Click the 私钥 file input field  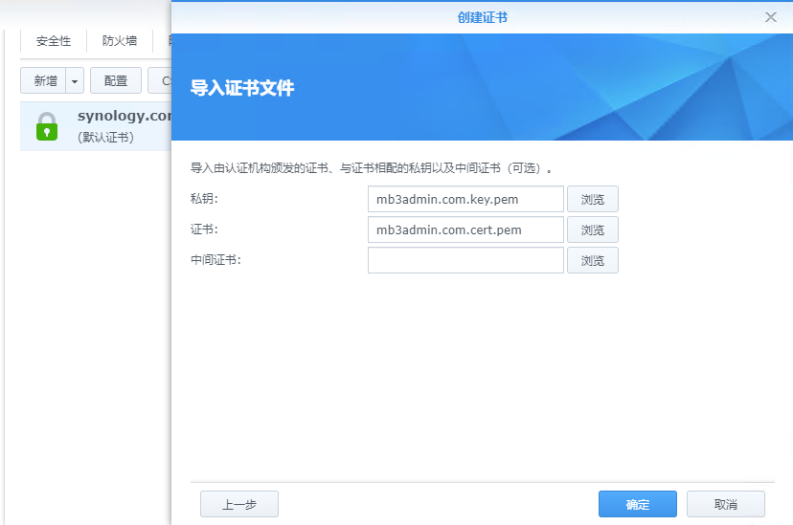[x=465, y=199]
